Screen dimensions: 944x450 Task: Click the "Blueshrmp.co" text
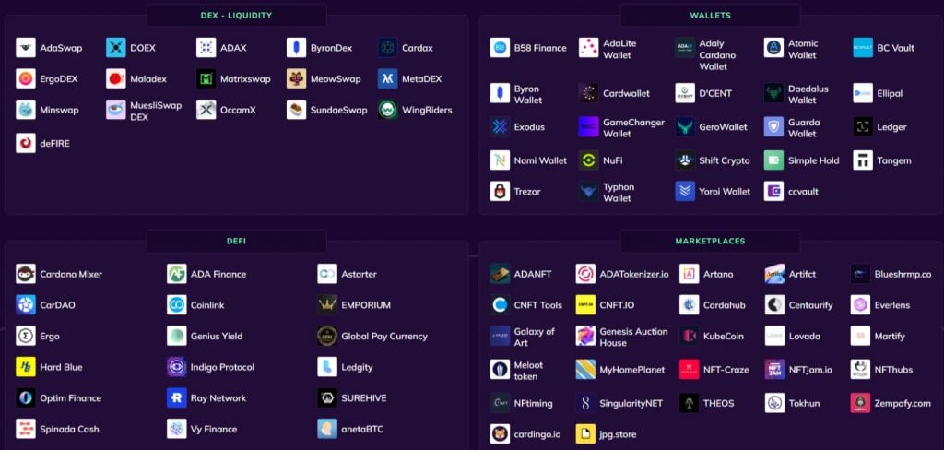tap(903, 274)
